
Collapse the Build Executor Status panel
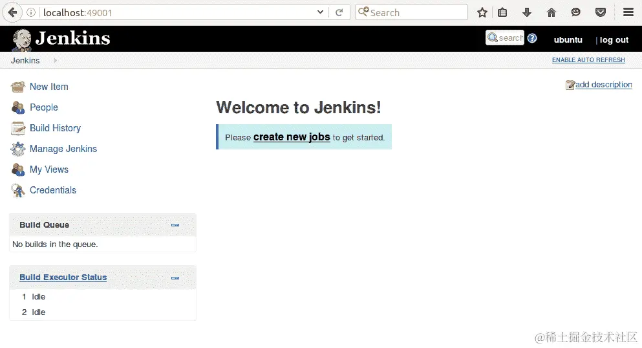(x=175, y=278)
